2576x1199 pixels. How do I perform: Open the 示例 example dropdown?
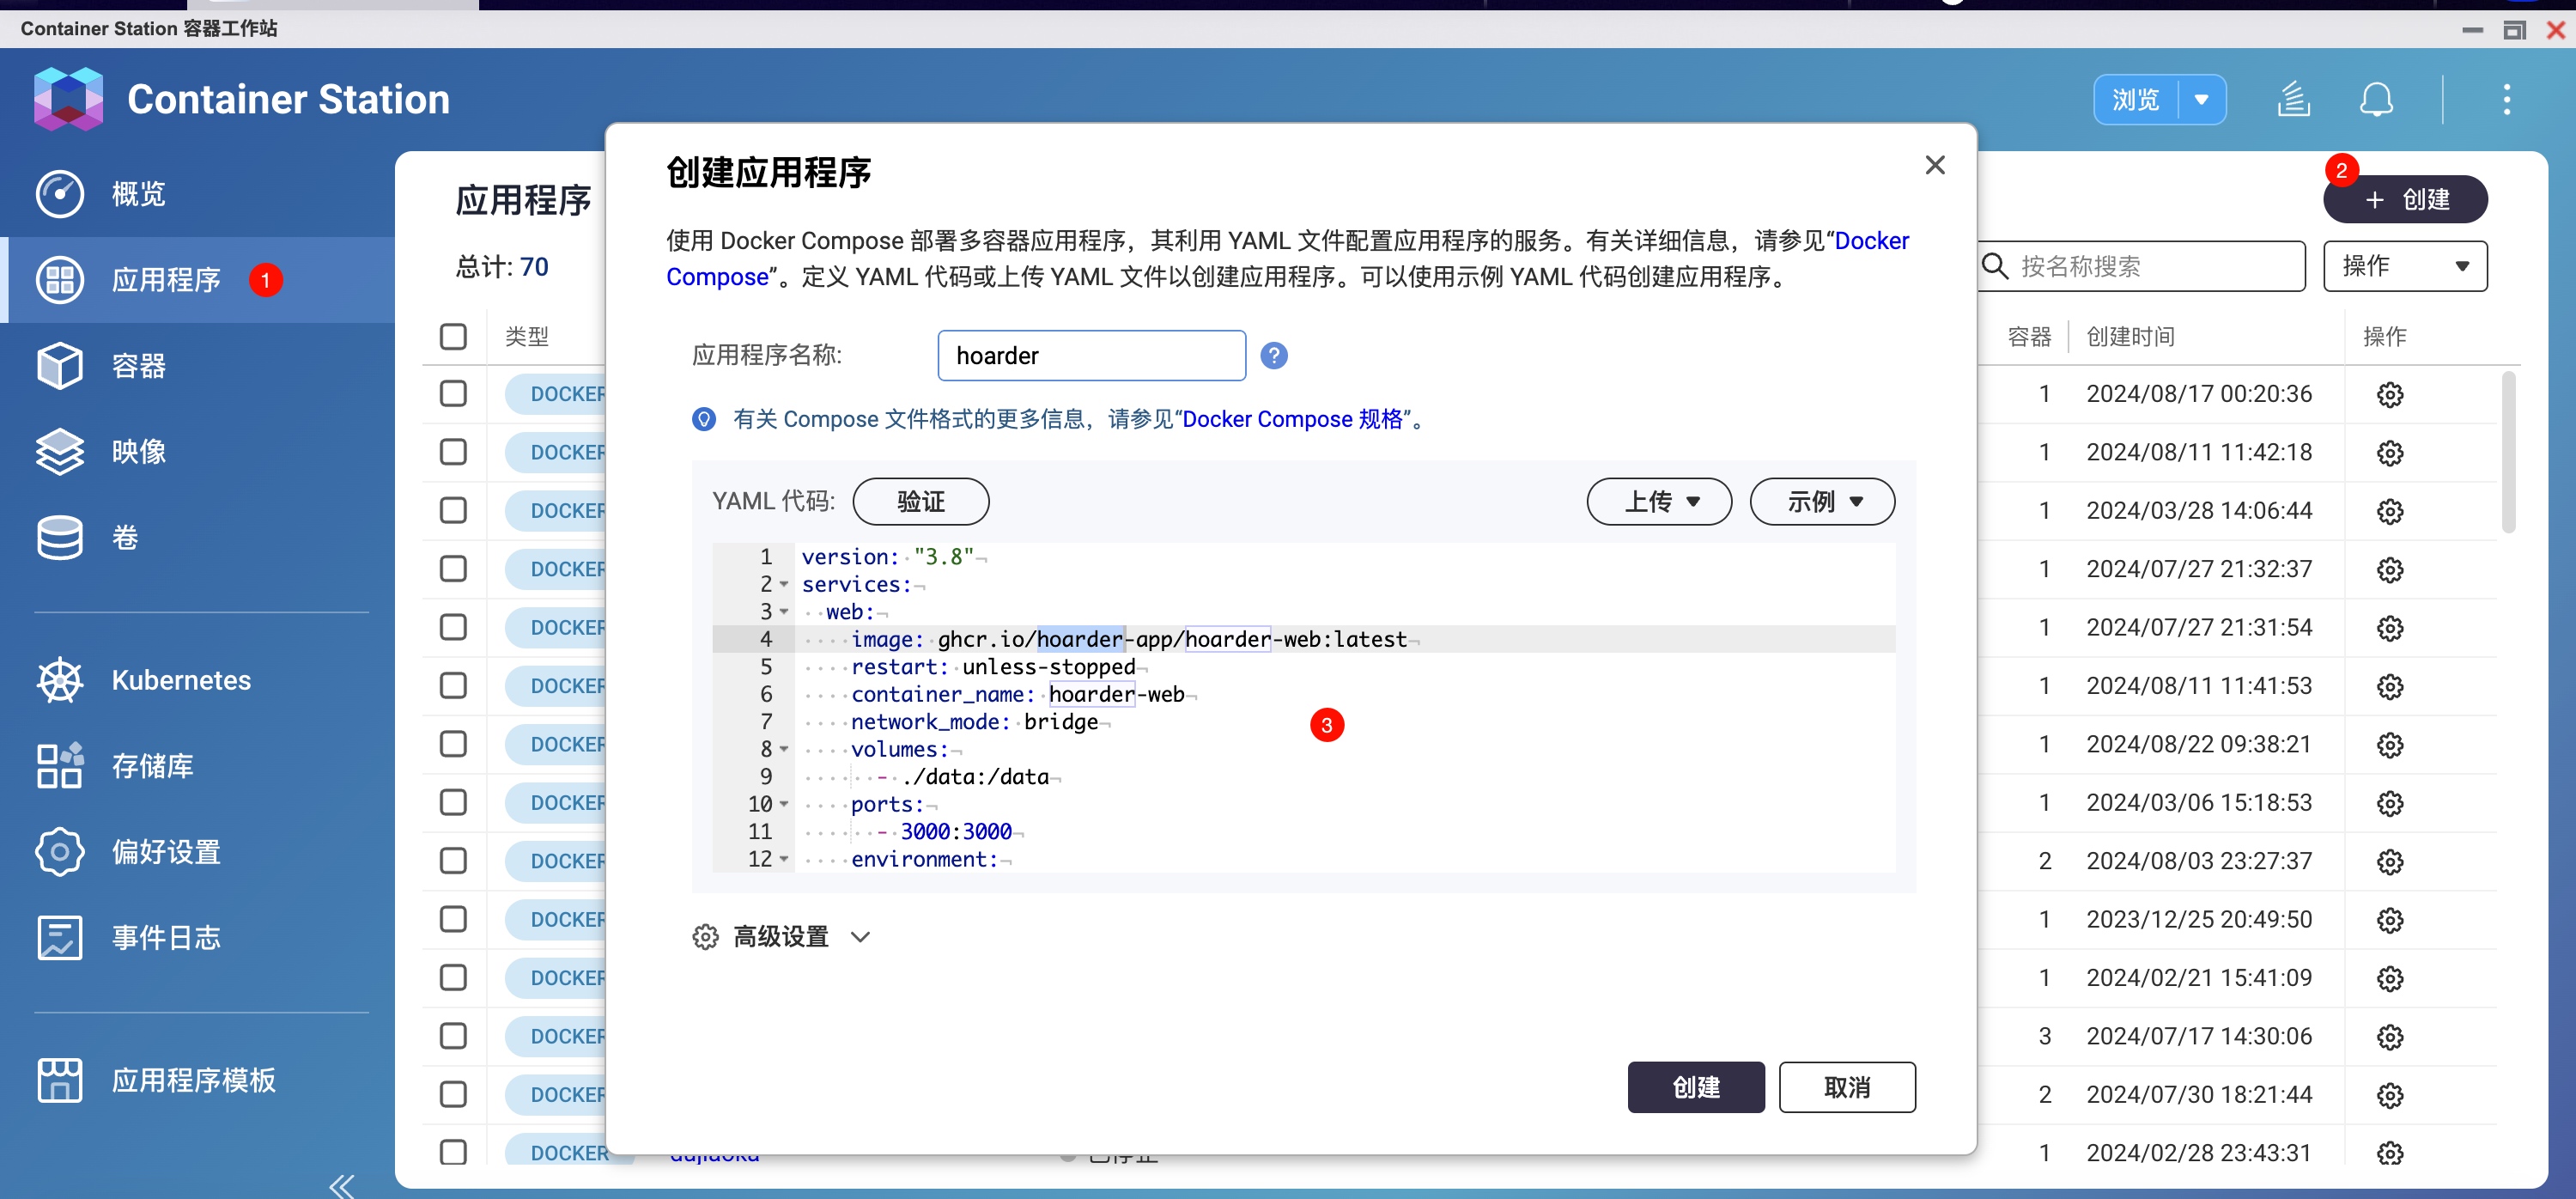coord(1821,501)
